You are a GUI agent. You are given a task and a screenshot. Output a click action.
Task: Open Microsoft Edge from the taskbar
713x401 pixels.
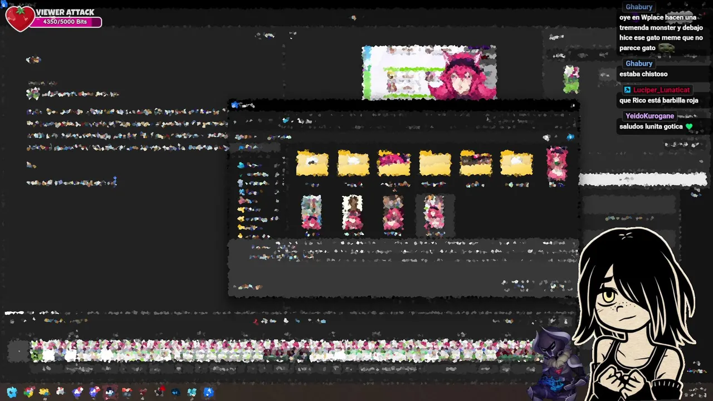(x=12, y=392)
